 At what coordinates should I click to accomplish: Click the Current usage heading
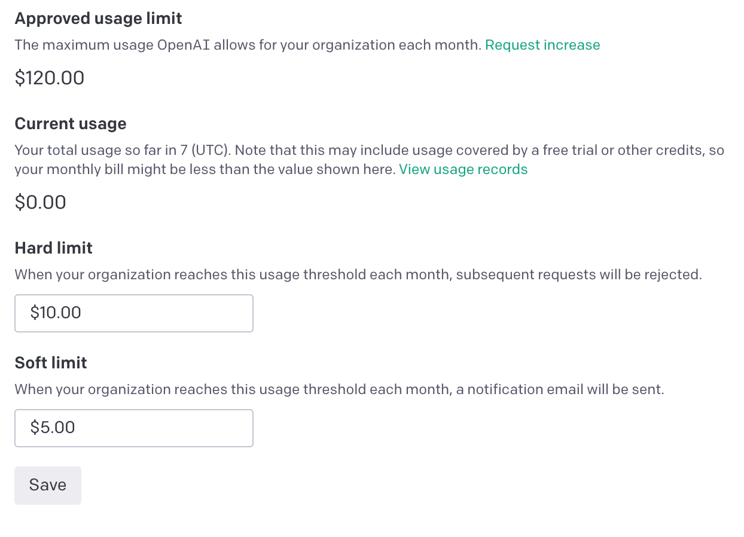71,124
